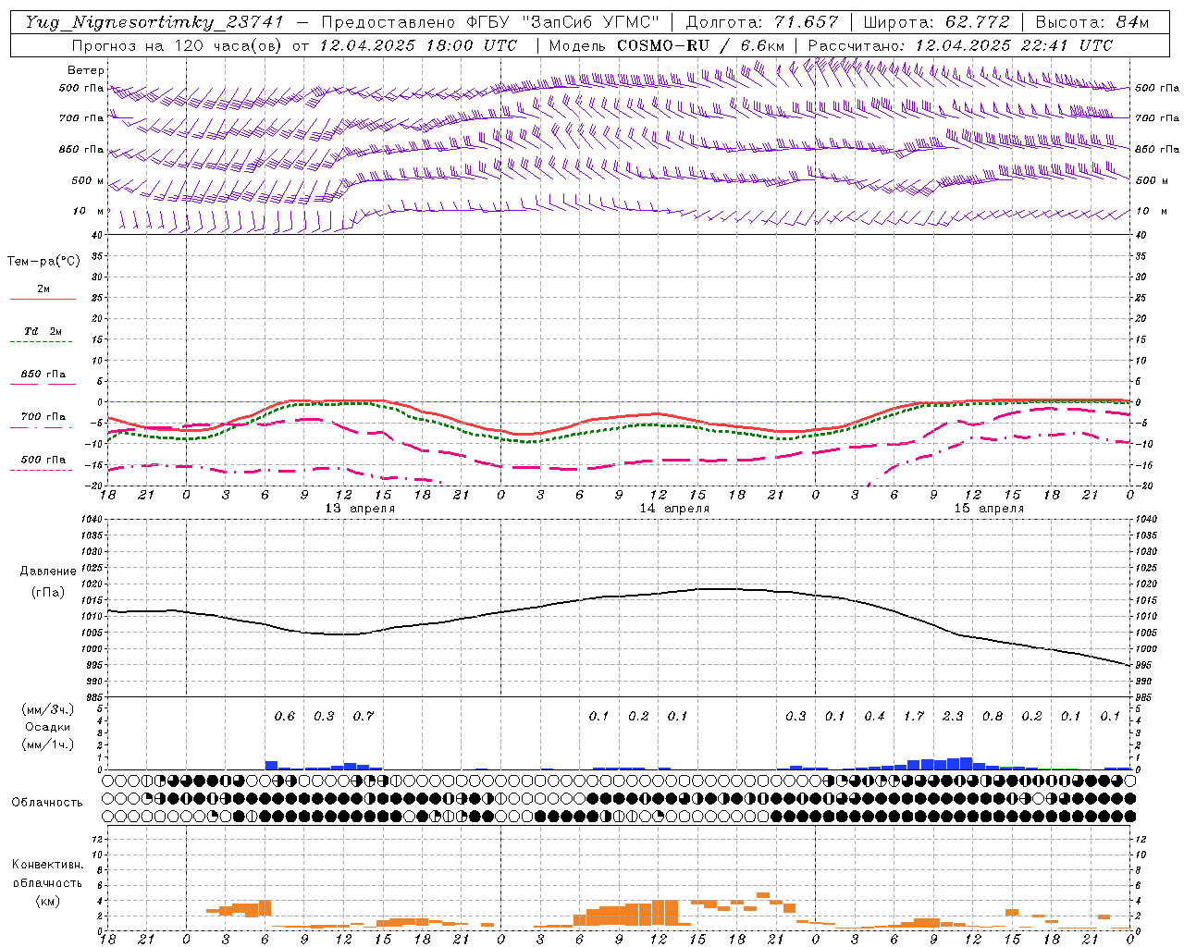Click the Облачность cloud cover label
This screenshot has width=1184, height=947.
[47, 803]
